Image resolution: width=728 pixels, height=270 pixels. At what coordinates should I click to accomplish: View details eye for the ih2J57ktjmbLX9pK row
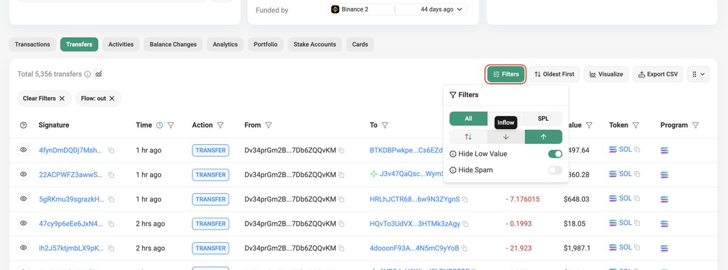tap(24, 248)
